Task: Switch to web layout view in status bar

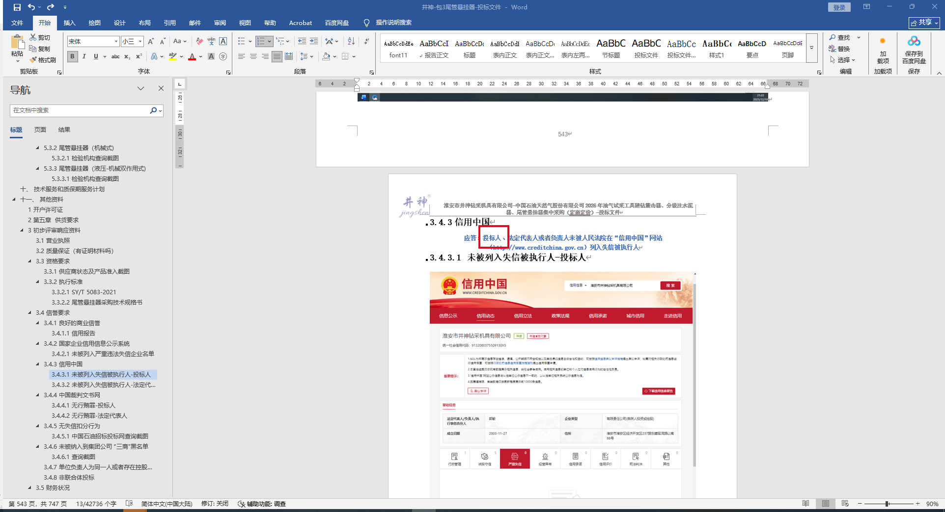Action: [845, 504]
